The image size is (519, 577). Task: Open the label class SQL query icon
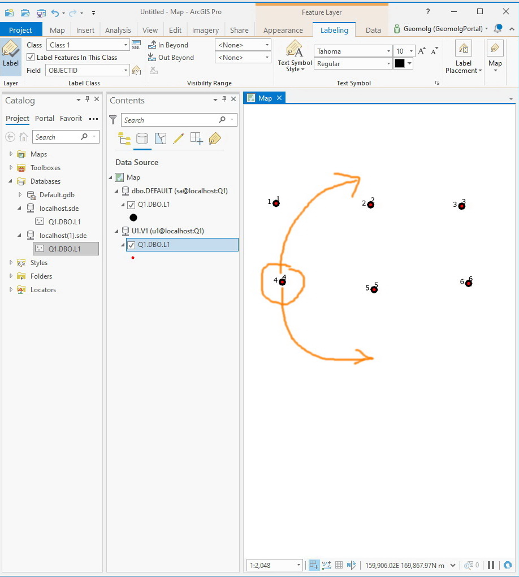click(136, 45)
